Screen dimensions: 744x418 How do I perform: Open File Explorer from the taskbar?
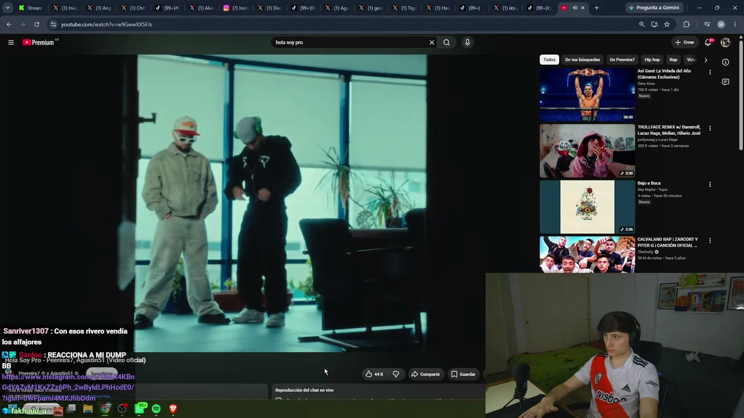88,409
